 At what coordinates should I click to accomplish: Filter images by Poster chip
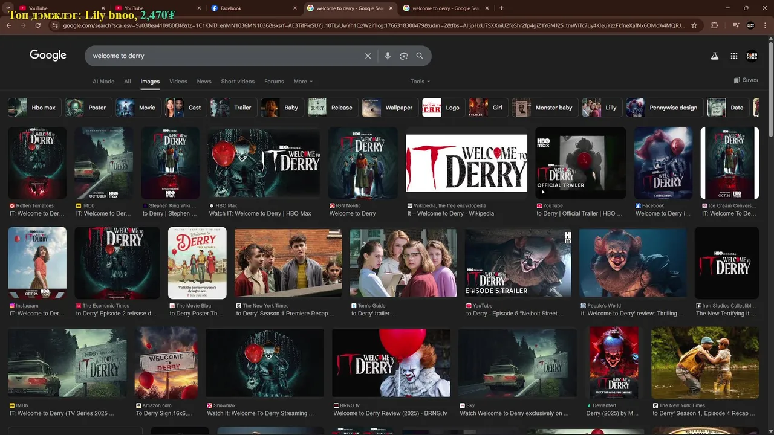(x=88, y=108)
